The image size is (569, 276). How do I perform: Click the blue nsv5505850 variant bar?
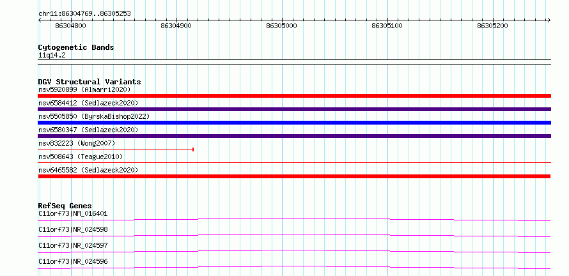[294, 123]
